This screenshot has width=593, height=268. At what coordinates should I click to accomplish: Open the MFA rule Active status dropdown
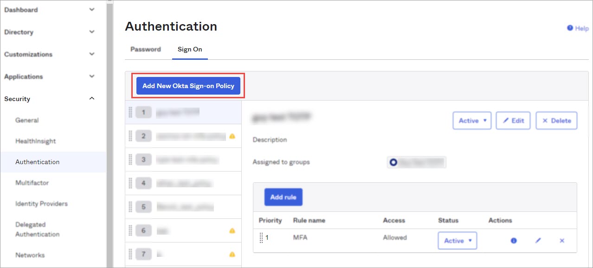click(x=458, y=241)
